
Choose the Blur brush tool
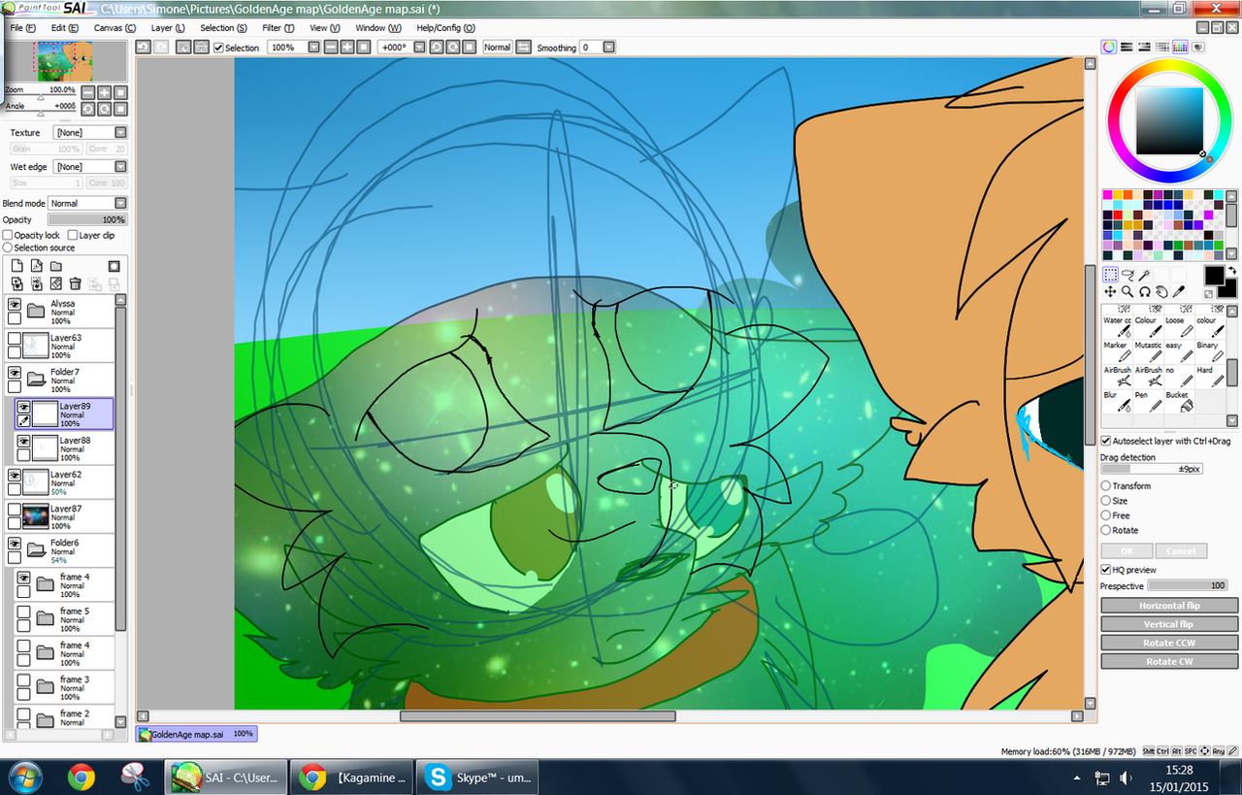[x=1118, y=401]
